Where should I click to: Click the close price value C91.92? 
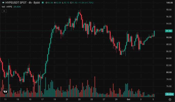click(74, 3)
